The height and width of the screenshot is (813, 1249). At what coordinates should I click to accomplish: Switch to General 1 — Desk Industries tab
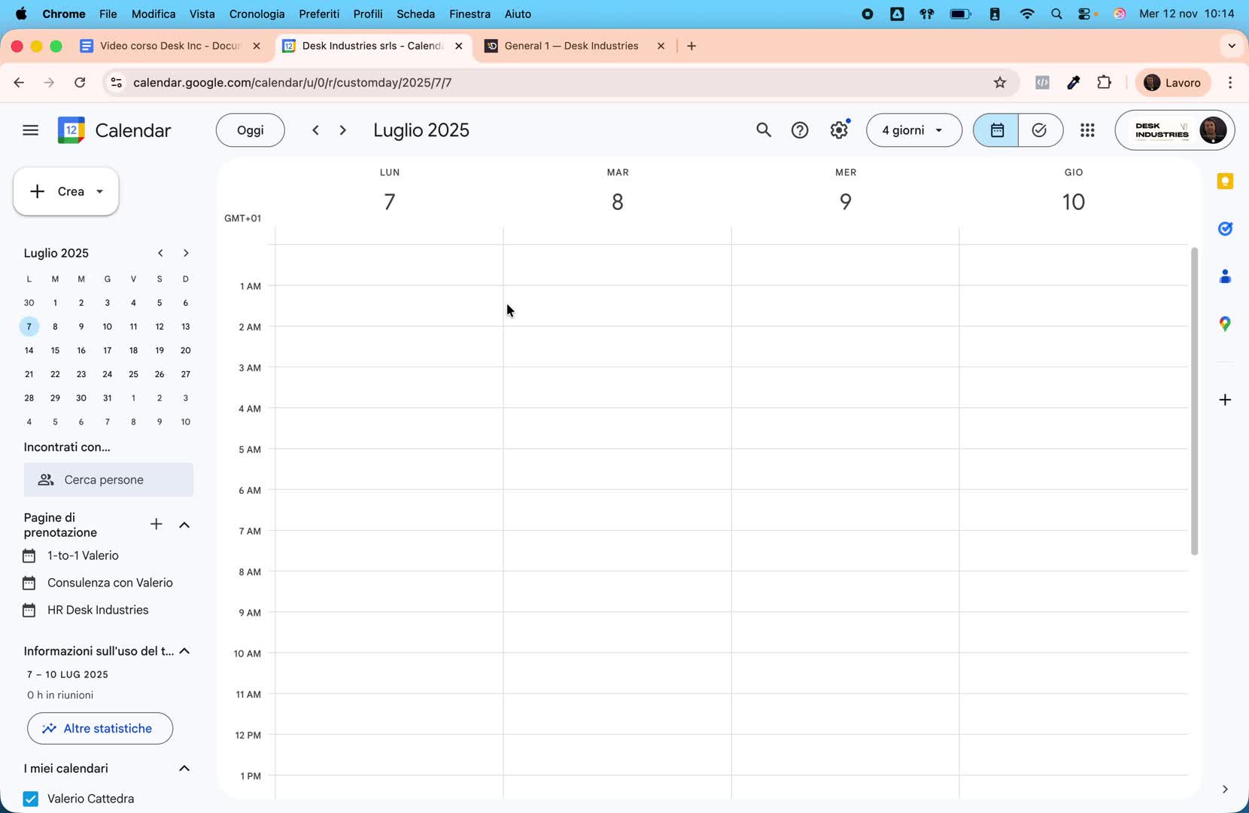click(571, 46)
